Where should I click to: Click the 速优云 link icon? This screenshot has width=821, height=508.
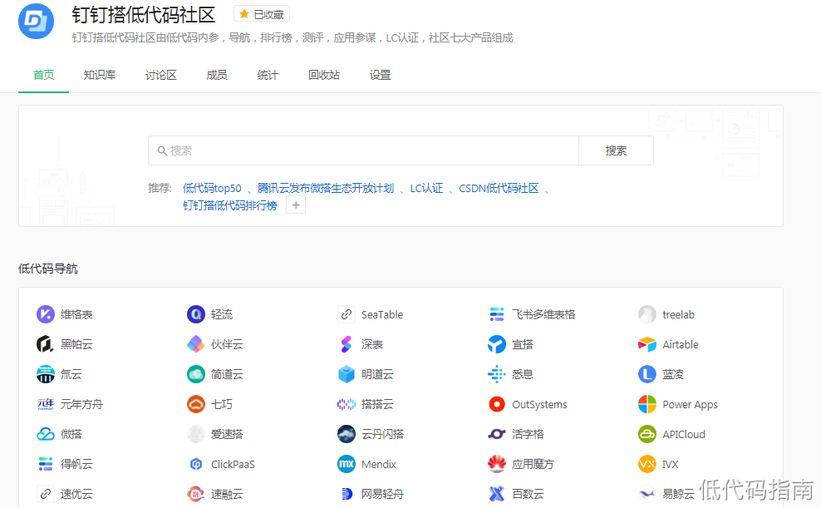(x=46, y=493)
